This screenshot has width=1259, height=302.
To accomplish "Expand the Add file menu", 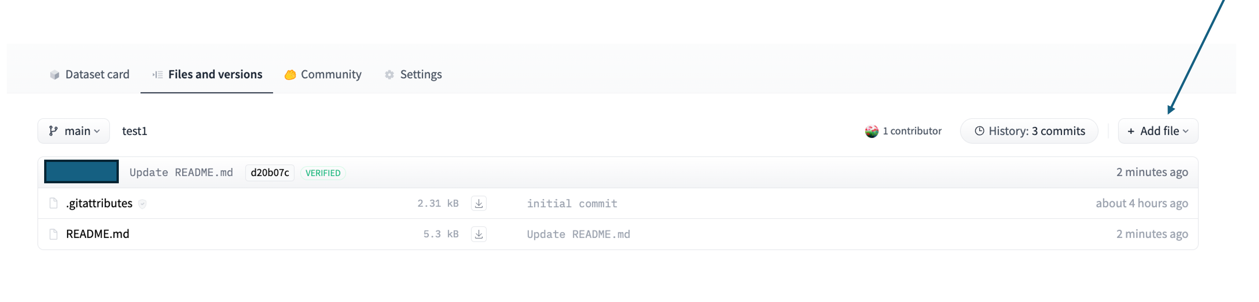I will tap(1157, 131).
